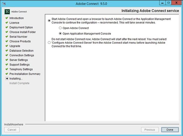Select Do not start Adobe Connect now
The image size is (183, 136).
49,43
